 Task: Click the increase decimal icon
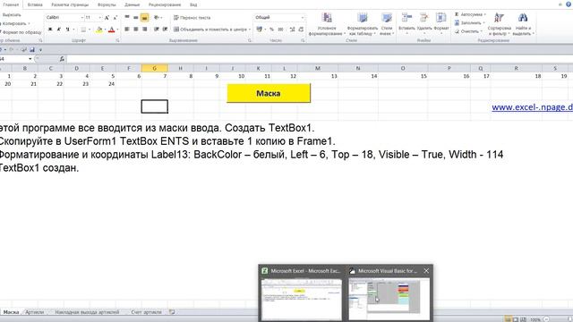(293, 30)
